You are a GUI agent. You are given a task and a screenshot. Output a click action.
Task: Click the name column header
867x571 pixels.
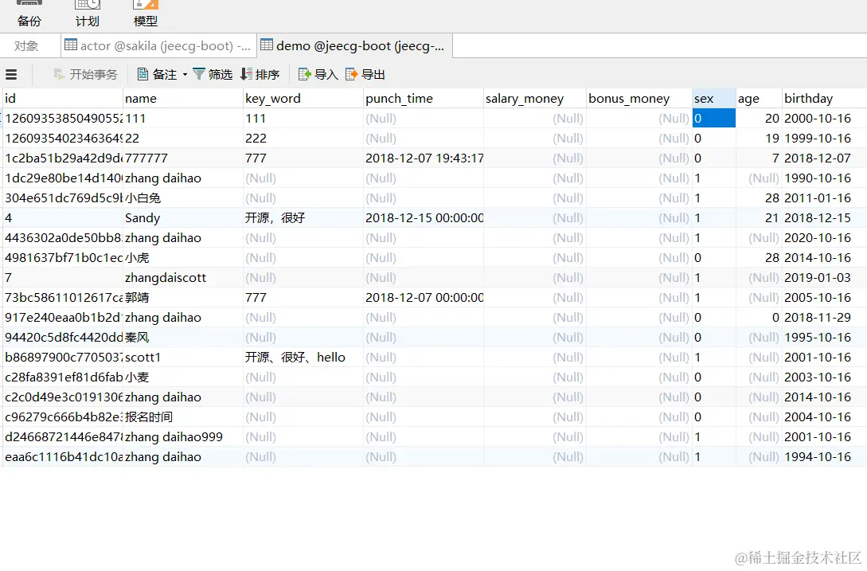183,99
